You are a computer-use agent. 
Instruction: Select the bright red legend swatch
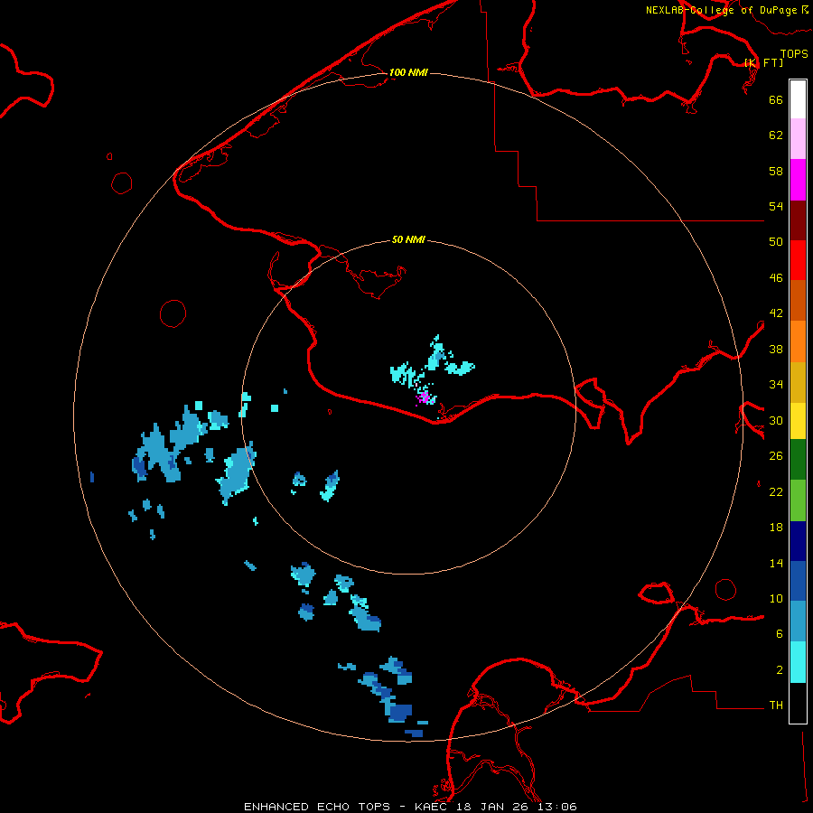coord(798,260)
